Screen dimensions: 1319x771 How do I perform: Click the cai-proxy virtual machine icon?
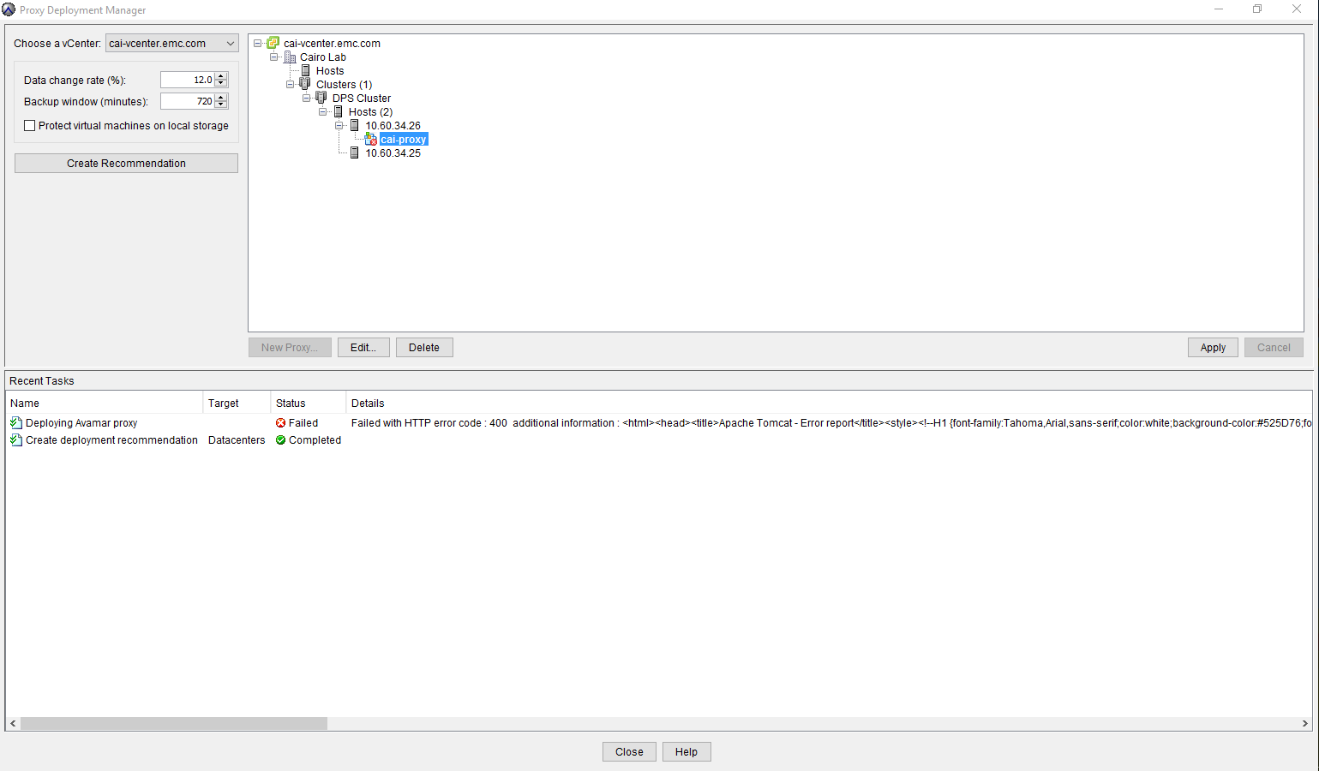coord(370,139)
